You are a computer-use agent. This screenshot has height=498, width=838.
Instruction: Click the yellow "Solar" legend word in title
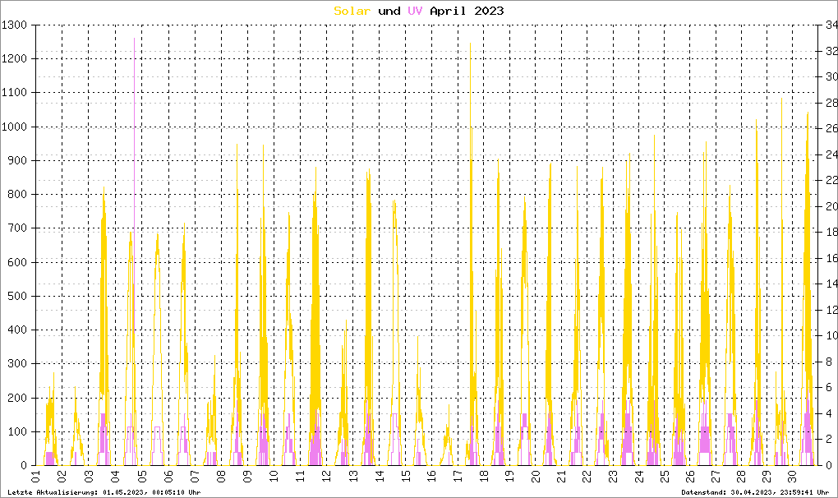pos(352,11)
